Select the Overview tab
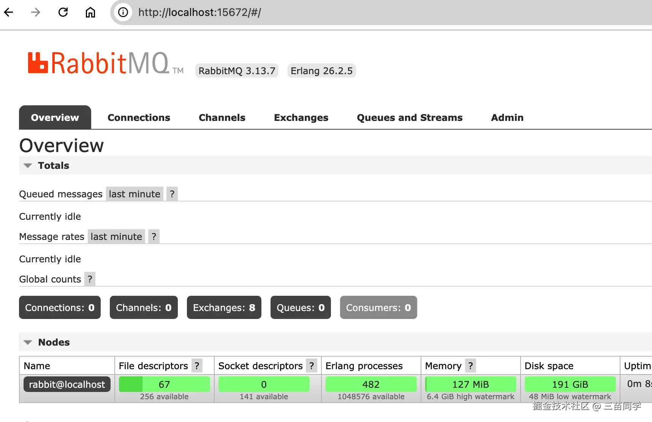Screen dimensions: 652x422 click(x=55, y=117)
